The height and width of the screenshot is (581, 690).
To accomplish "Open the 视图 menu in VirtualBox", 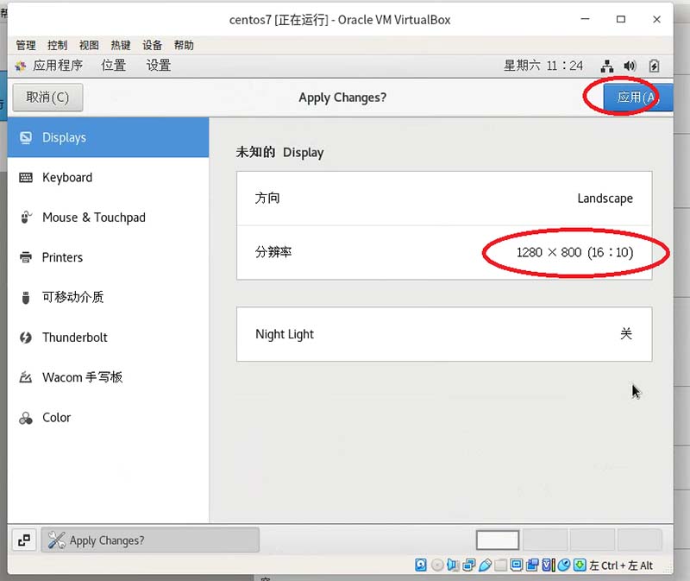I will coord(89,46).
